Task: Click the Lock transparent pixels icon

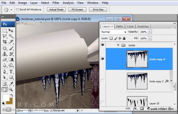Action: pyautogui.click(x=111, y=38)
